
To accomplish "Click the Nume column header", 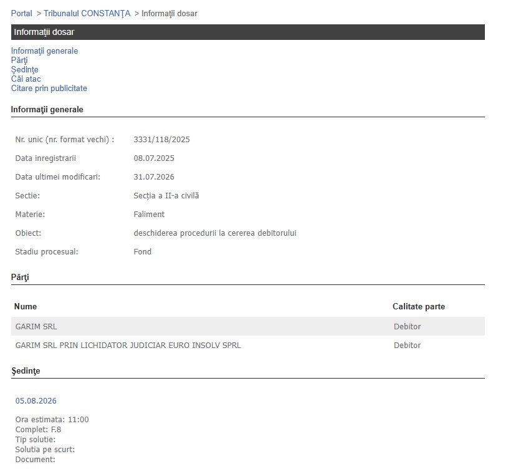I will pos(26,307).
